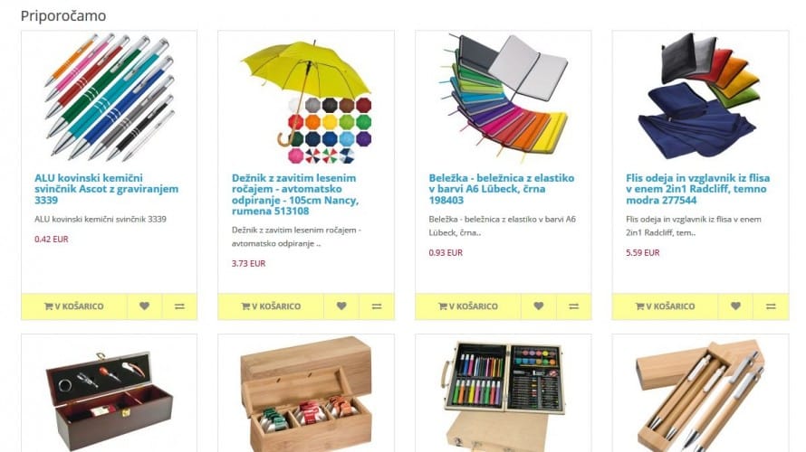
Task: Click compare icon under Flis odeja product
Action: tap(771, 306)
